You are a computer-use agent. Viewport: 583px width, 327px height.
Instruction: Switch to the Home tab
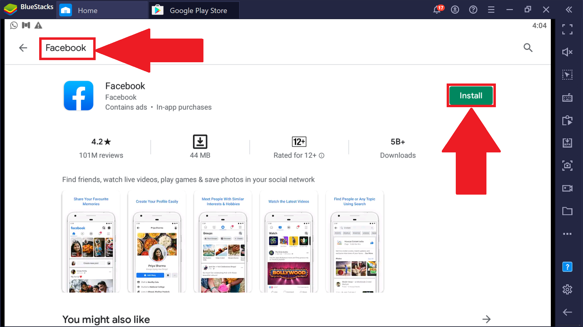coord(87,10)
